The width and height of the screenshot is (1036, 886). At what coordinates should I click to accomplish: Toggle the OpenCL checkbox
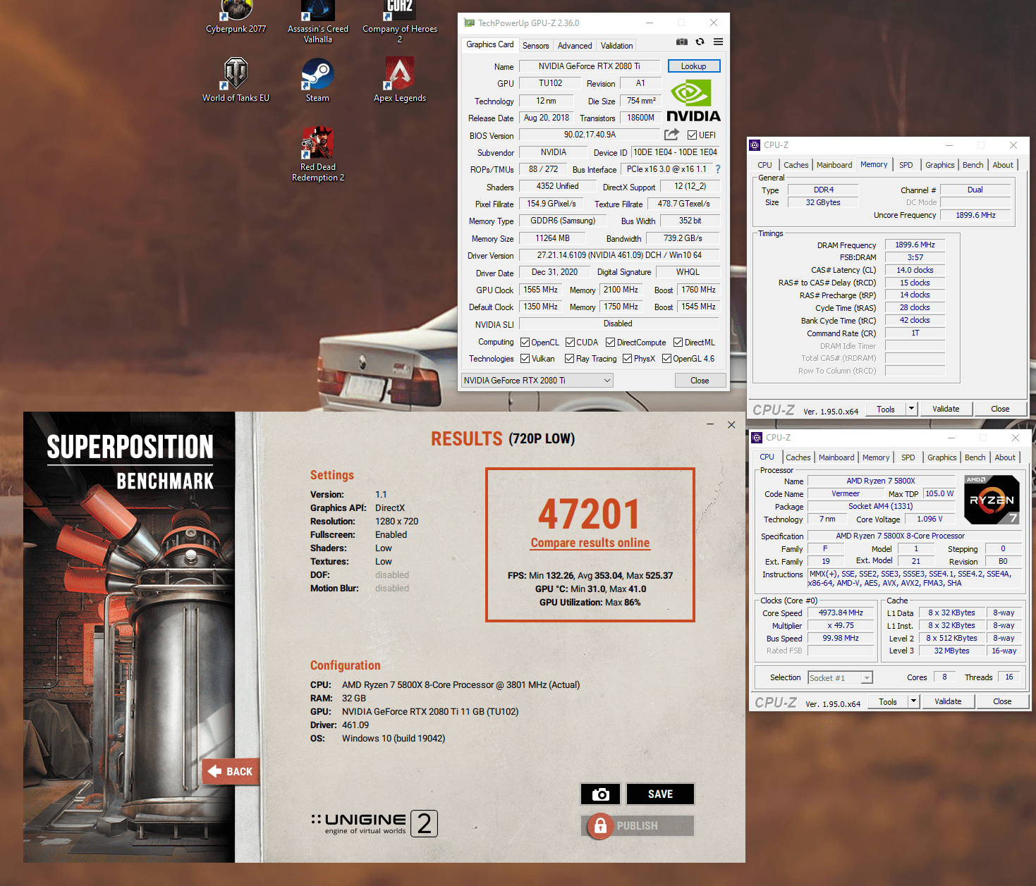pyautogui.click(x=525, y=343)
